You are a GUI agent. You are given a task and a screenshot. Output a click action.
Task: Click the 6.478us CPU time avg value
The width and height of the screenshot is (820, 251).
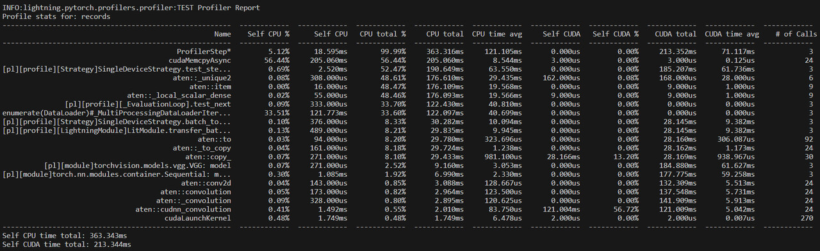(507, 218)
